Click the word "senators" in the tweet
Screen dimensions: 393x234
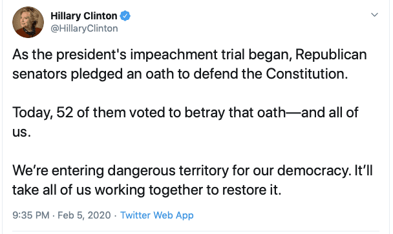pyautogui.click(x=39, y=74)
